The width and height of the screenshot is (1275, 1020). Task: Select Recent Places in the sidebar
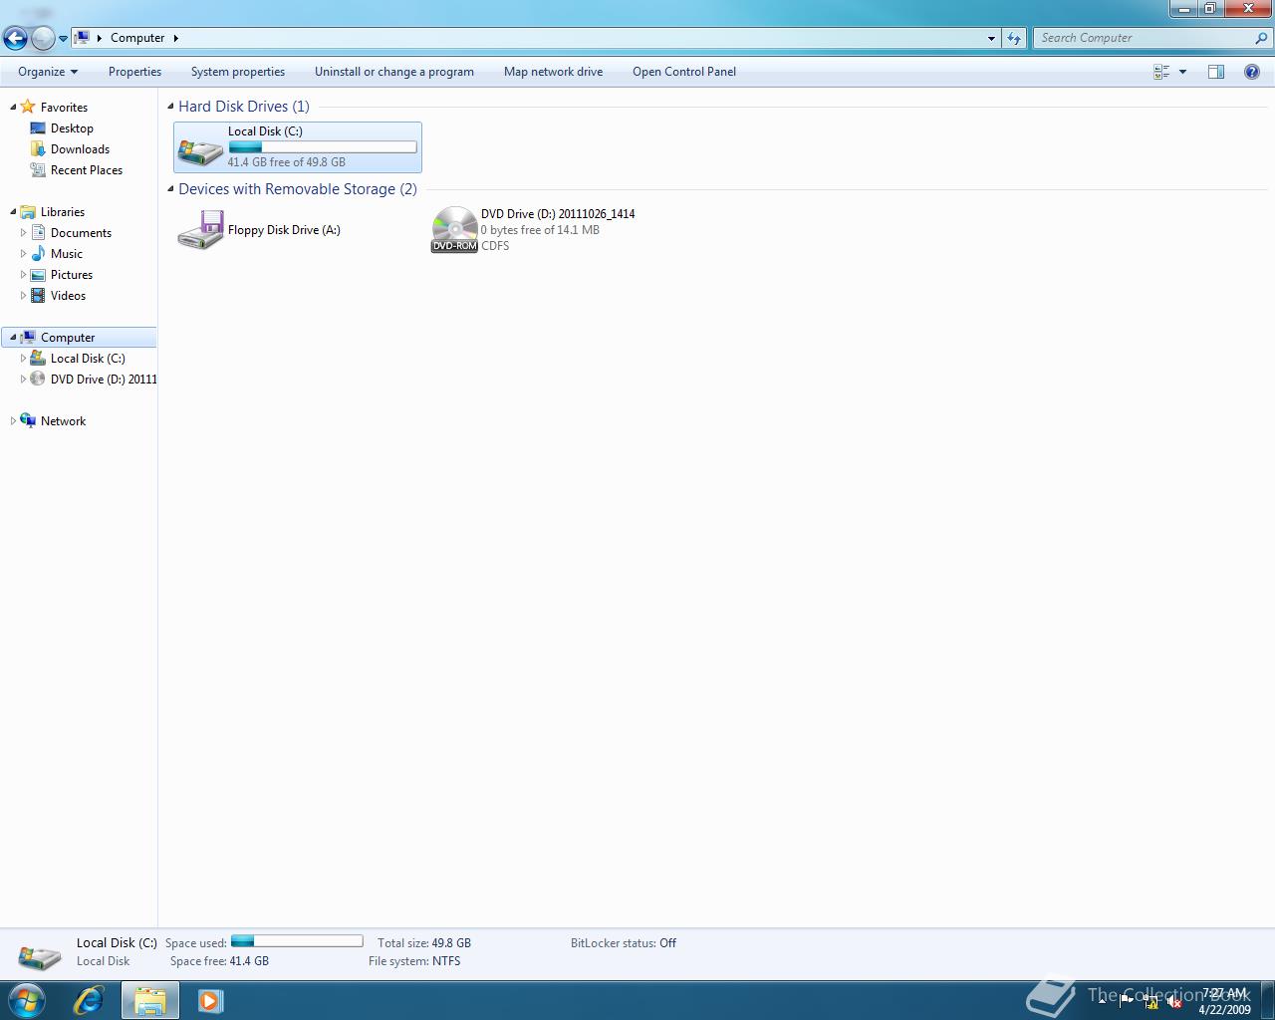[87, 170]
